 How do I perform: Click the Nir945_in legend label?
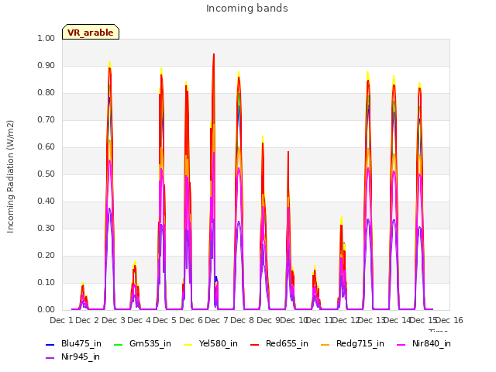click(81, 356)
